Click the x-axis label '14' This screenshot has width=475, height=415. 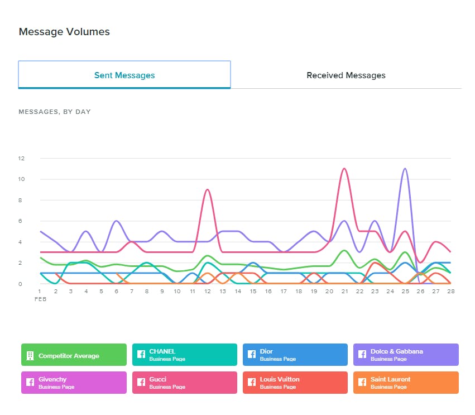(x=238, y=292)
